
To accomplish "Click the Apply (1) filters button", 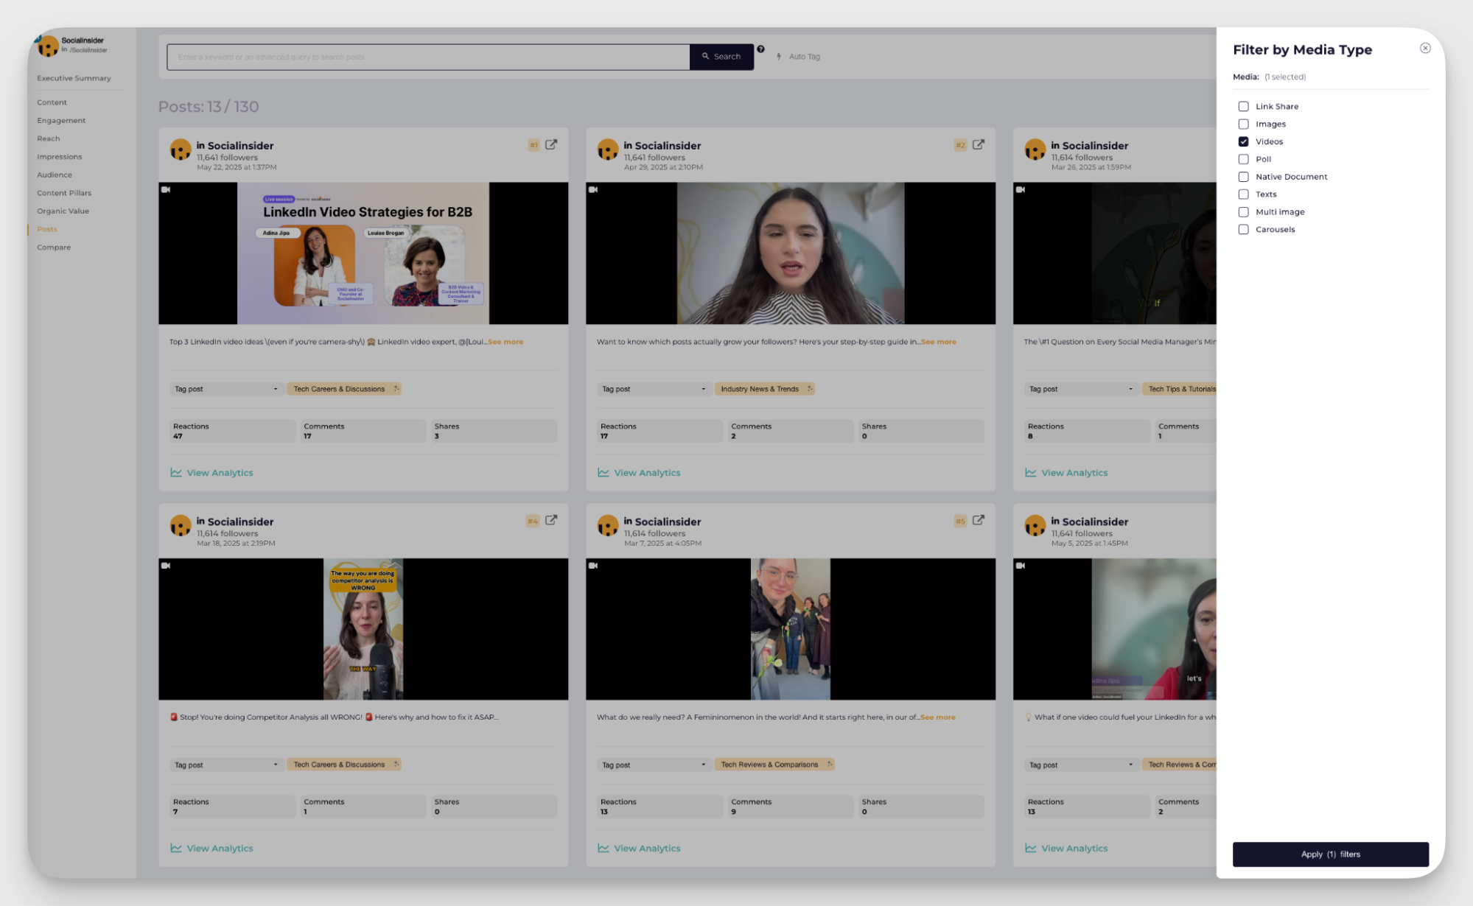I will (1330, 854).
